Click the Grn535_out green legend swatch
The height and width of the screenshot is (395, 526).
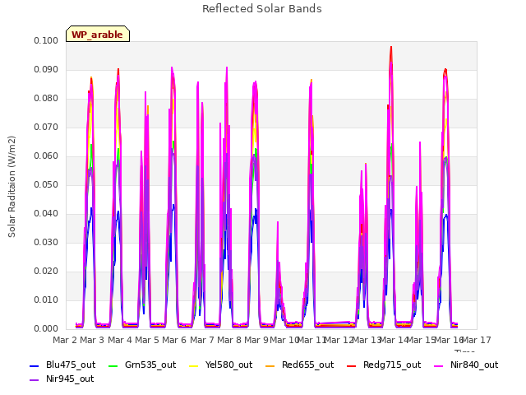pos(113,365)
